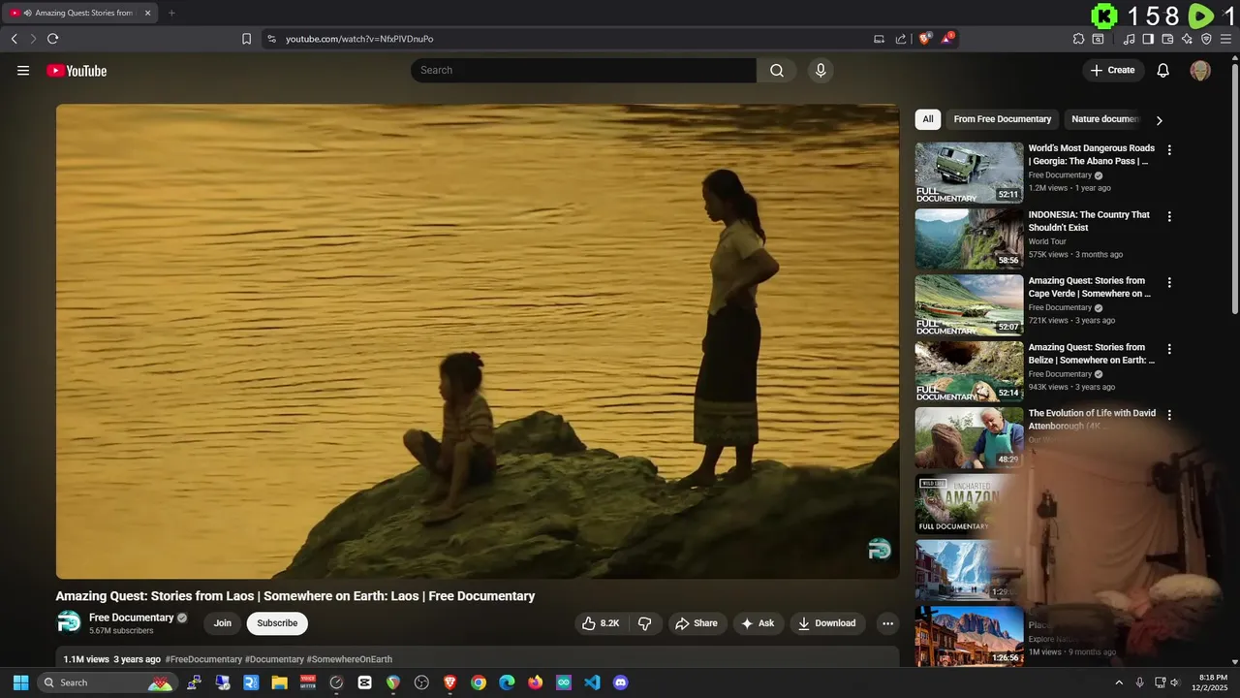Screen dimensions: 1240x698
Task: Open Stories from Belize thumbnail
Action: click(x=969, y=370)
